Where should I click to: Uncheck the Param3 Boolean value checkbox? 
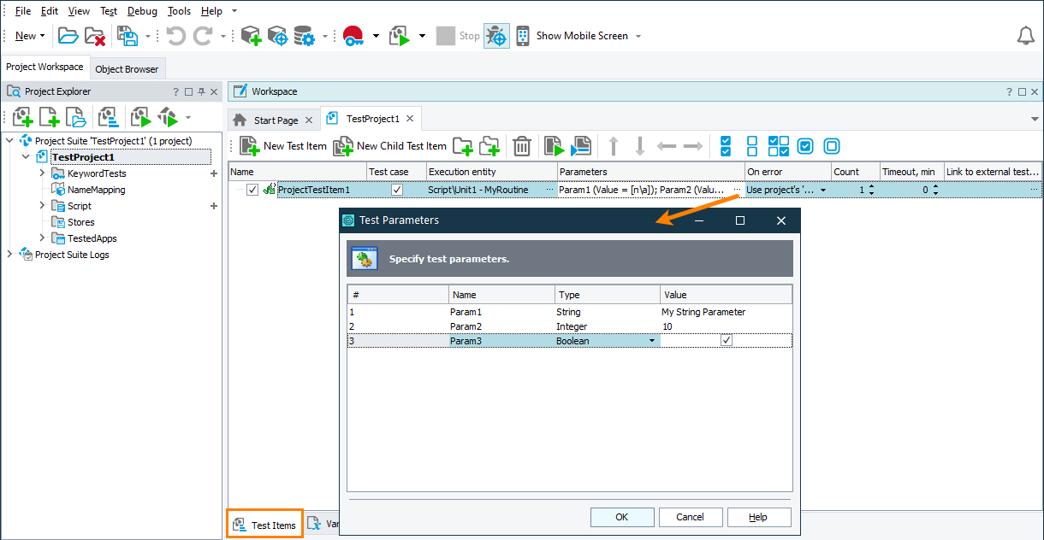click(x=726, y=340)
